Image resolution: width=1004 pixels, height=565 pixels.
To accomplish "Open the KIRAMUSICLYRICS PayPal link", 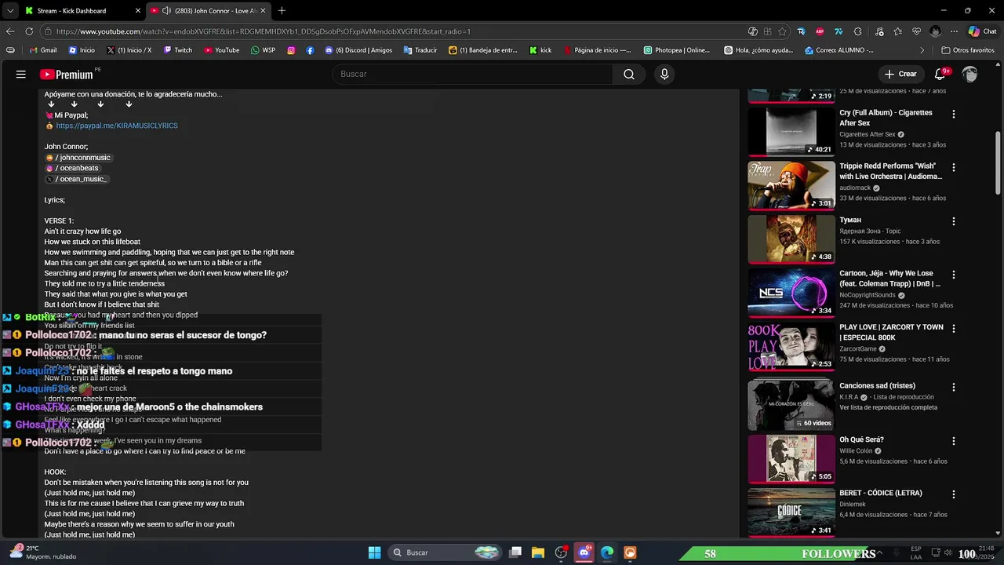I will [x=117, y=126].
